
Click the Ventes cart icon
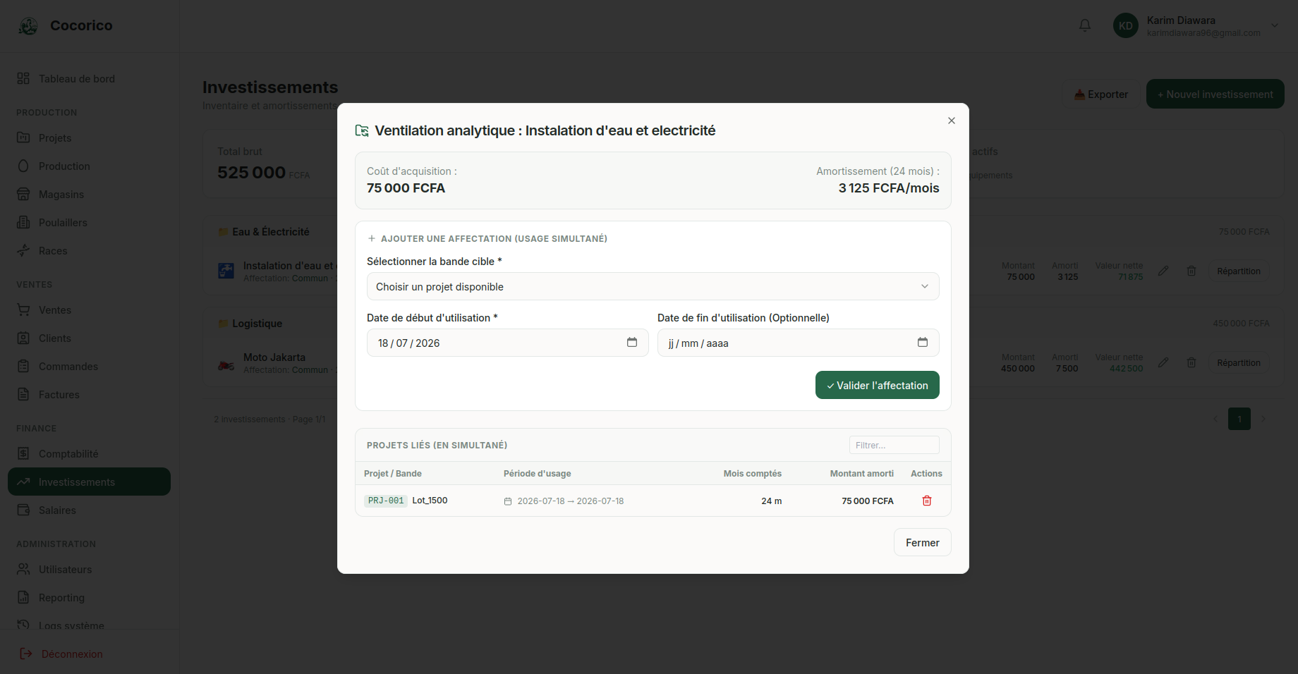[x=23, y=310]
